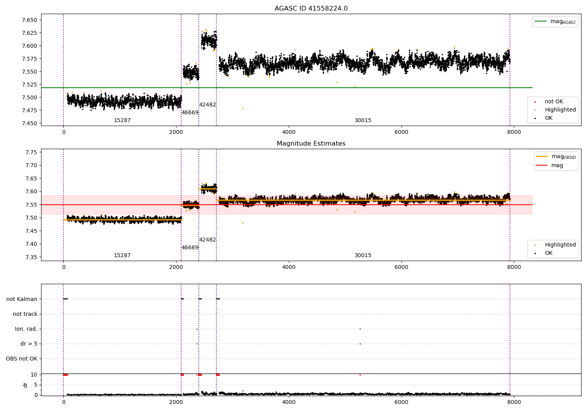Click the "not track" axis label

(25, 314)
